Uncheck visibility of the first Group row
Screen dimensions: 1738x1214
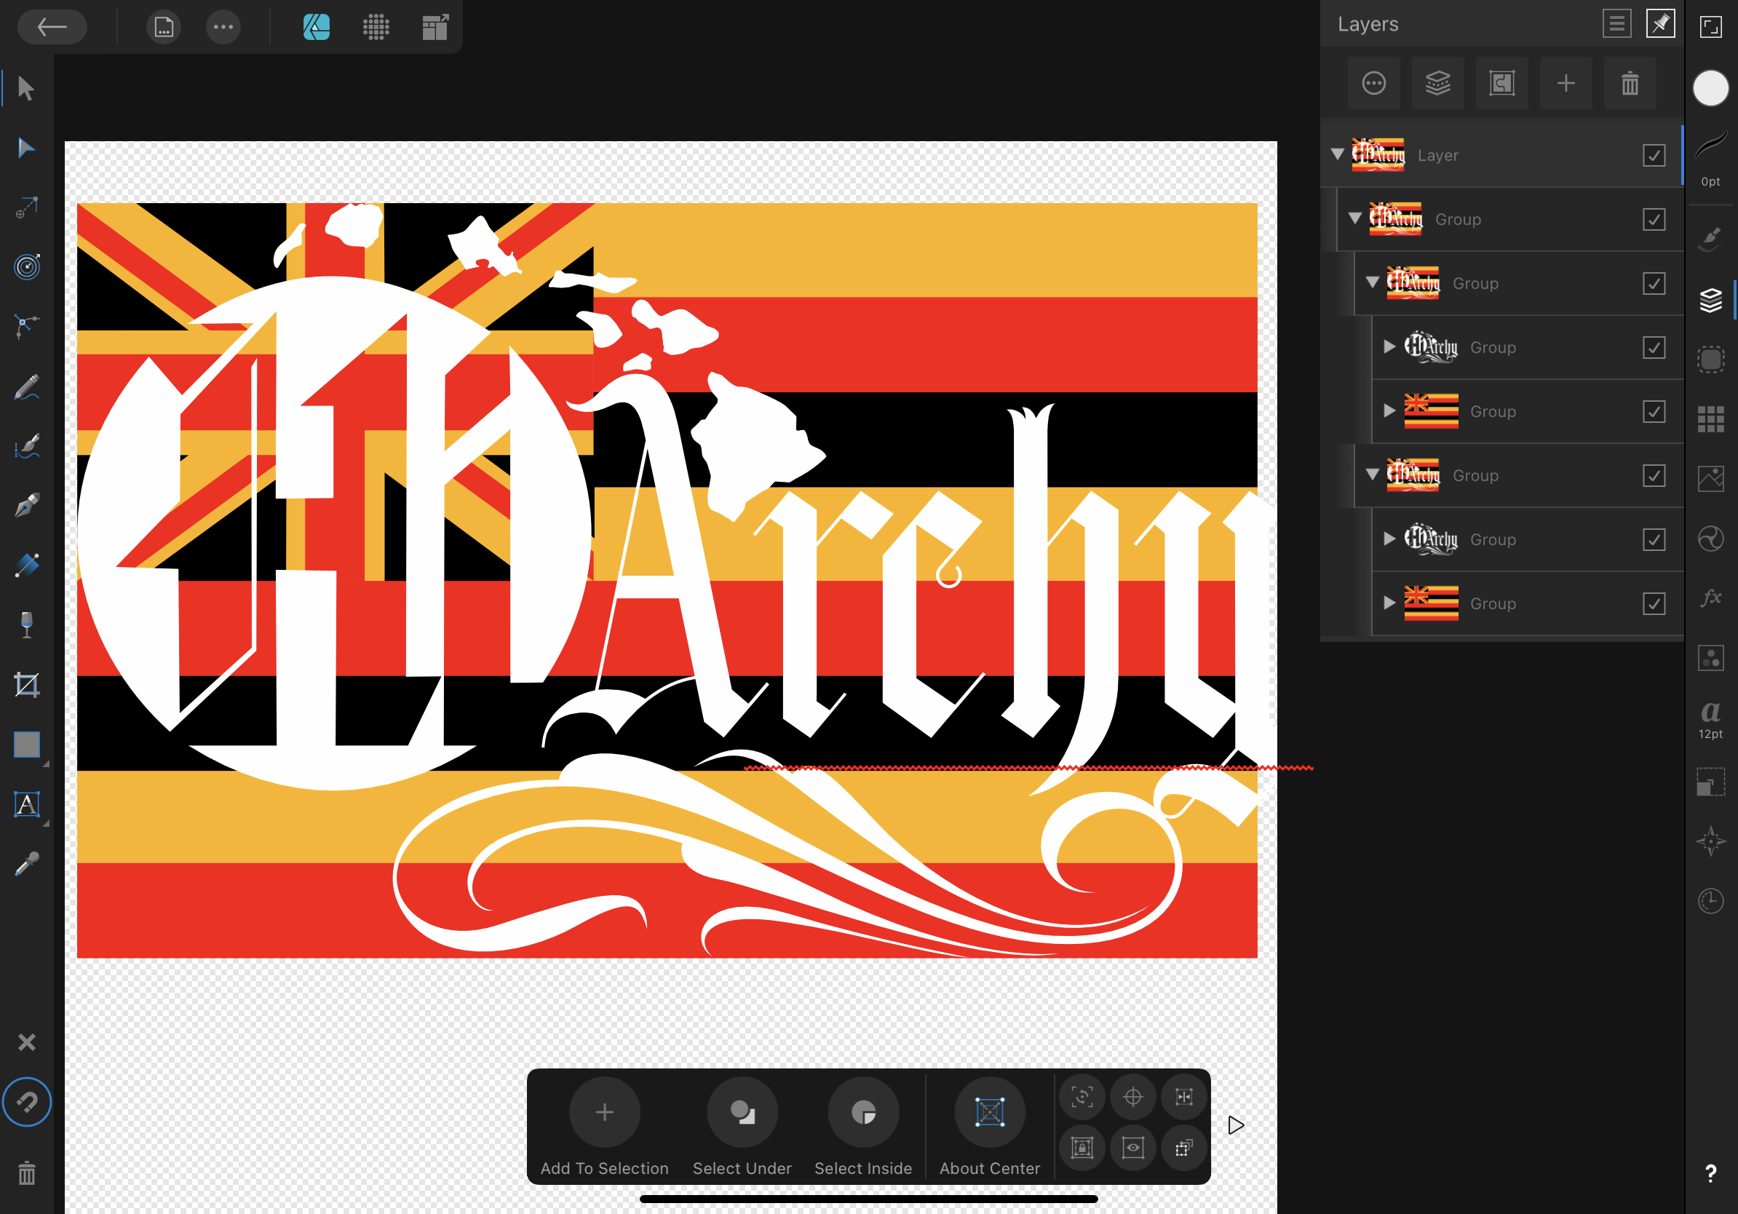click(1654, 220)
